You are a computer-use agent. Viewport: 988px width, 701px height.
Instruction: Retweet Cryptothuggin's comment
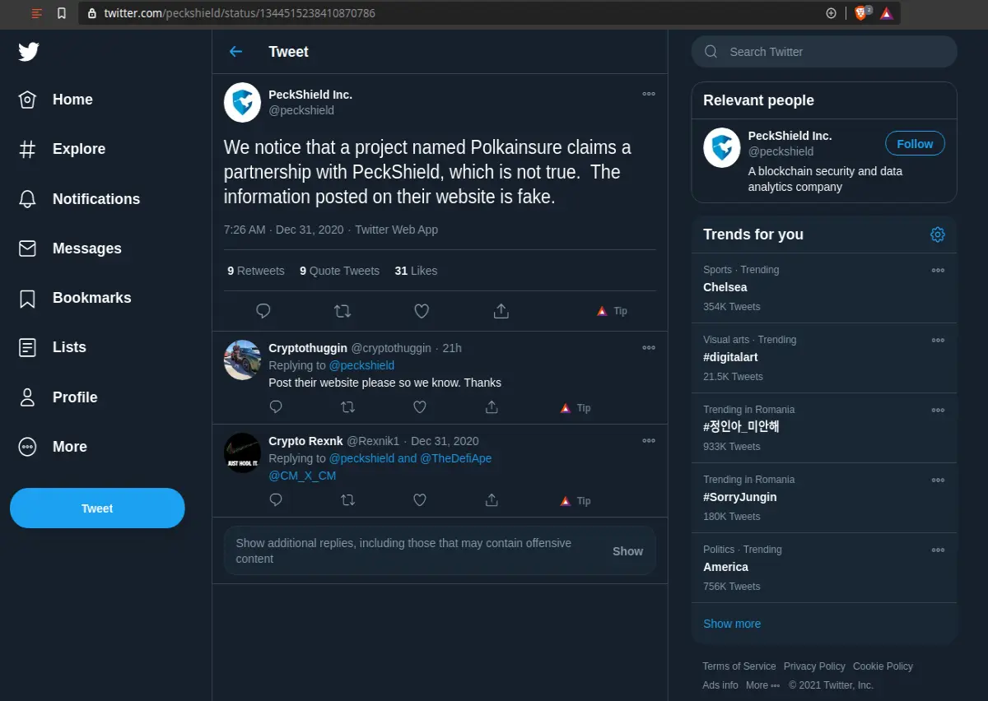click(347, 407)
